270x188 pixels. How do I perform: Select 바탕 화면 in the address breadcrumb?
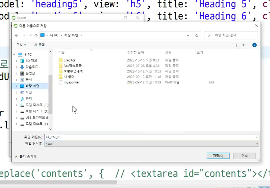[x=71, y=35]
